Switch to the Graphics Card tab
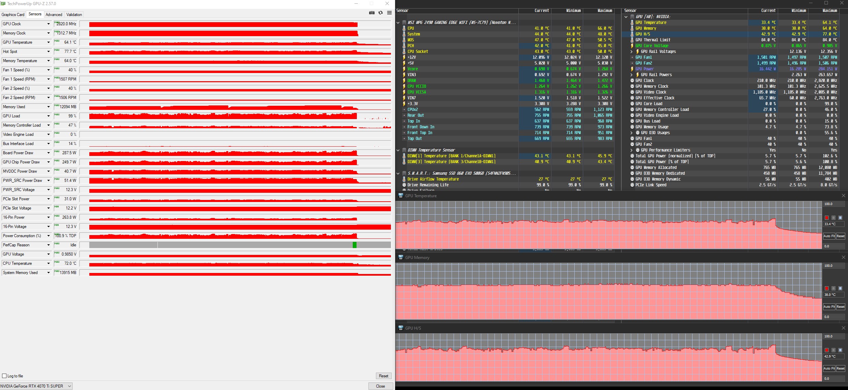The width and height of the screenshot is (848, 390). [13, 15]
